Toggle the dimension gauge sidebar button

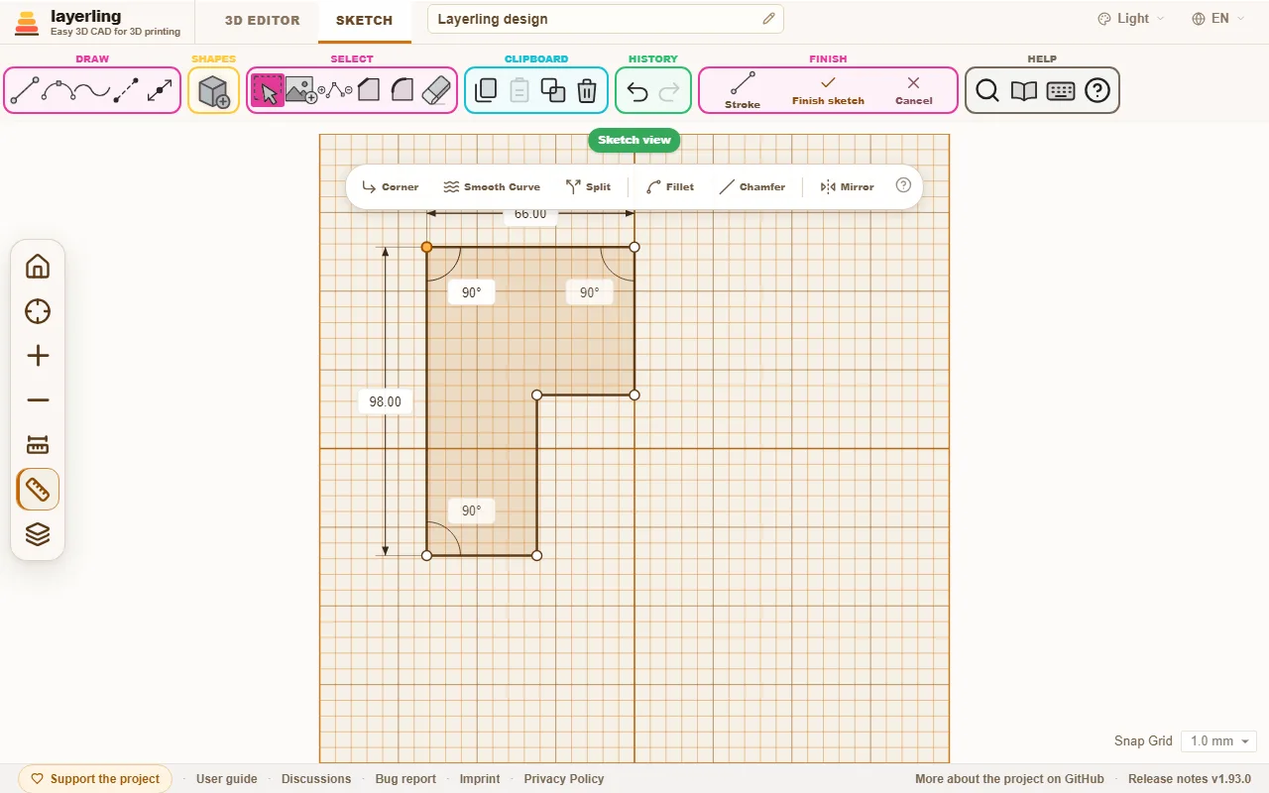[x=38, y=445]
